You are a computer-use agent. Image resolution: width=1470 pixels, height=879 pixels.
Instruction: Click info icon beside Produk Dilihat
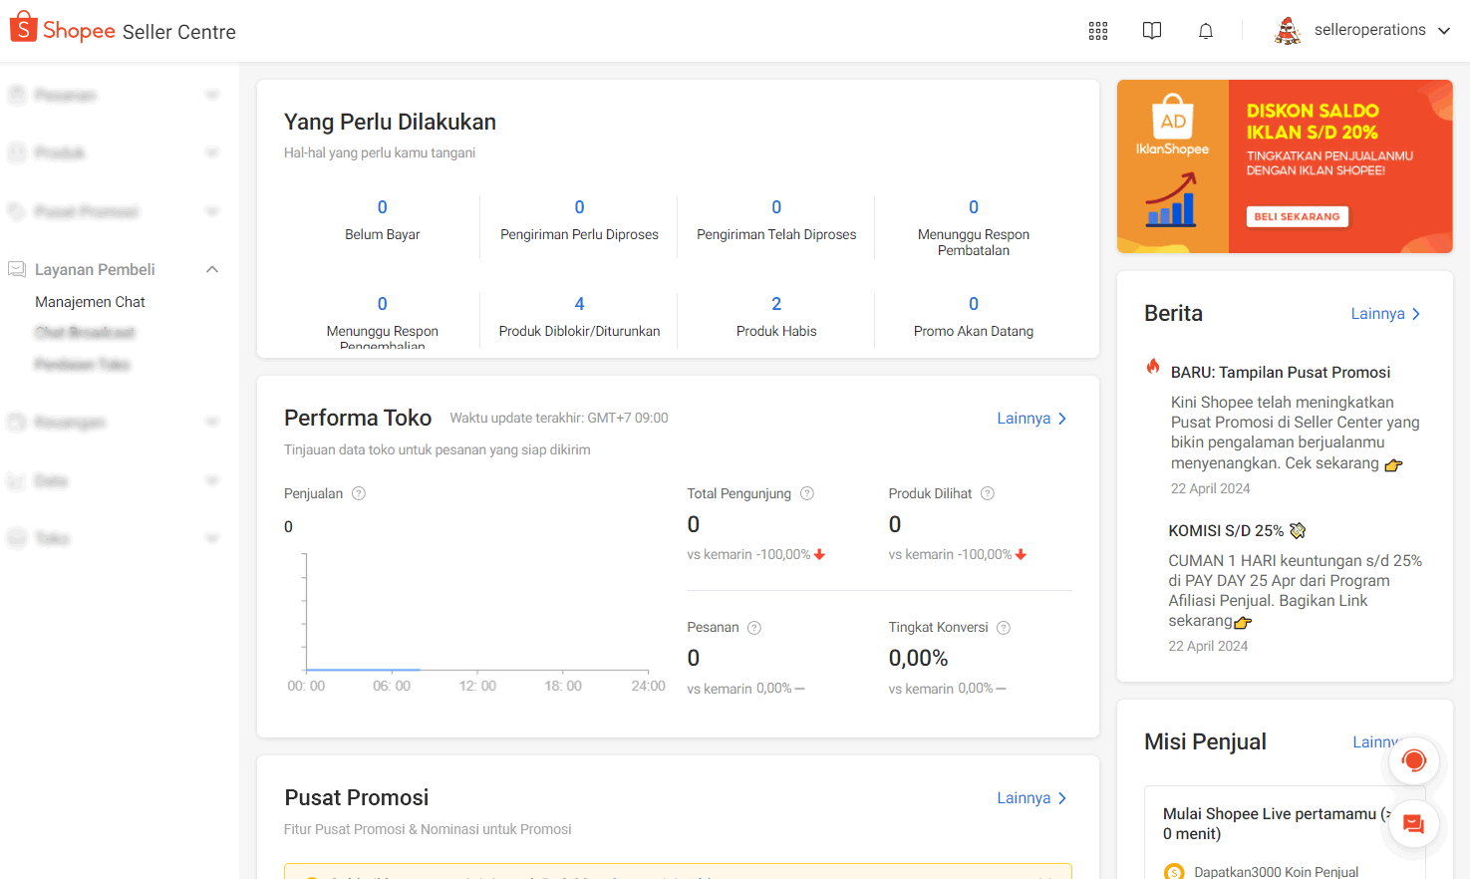(988, 493)
